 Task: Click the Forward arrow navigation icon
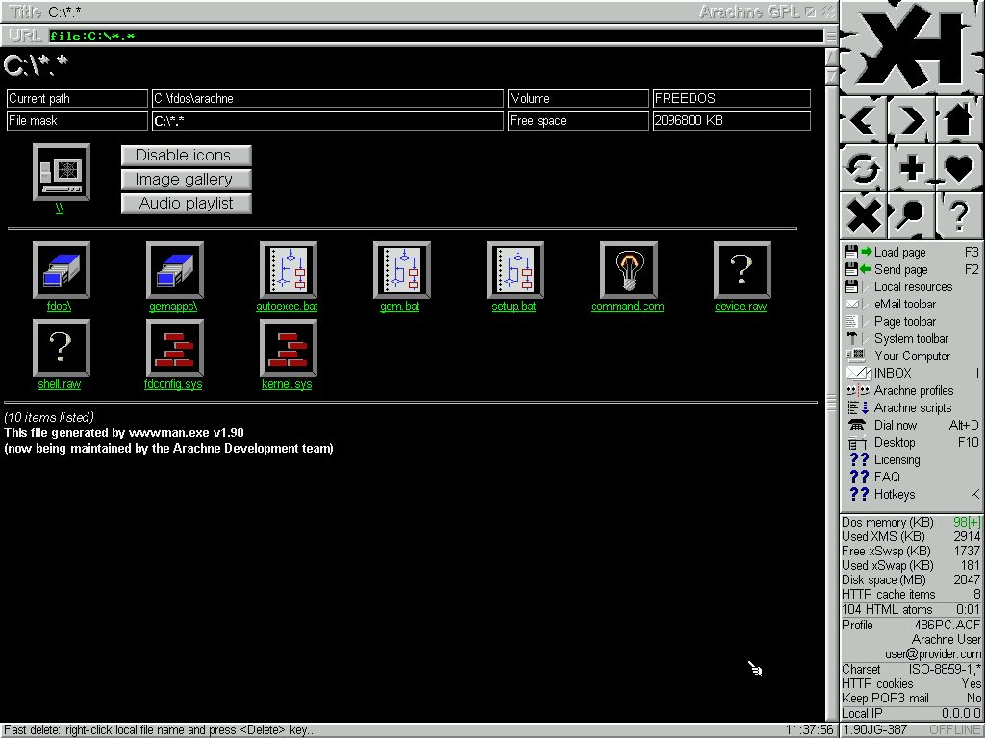click(x=910, y=120)
